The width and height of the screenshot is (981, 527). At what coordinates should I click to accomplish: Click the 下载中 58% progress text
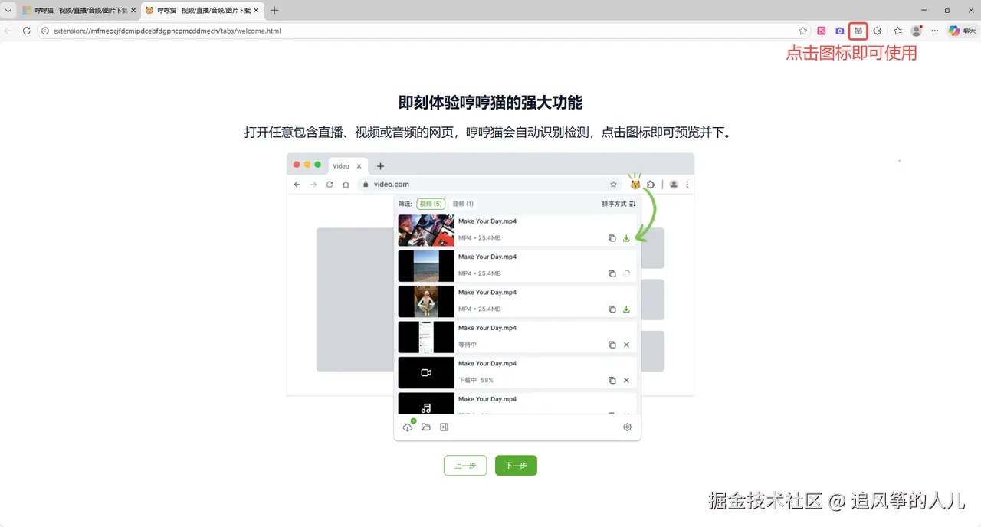[x=476, y=381]
